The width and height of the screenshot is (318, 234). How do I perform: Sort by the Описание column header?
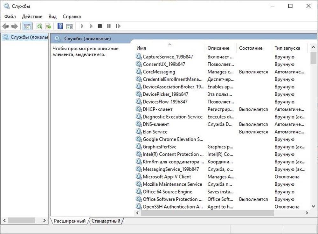tap(221, 48)
